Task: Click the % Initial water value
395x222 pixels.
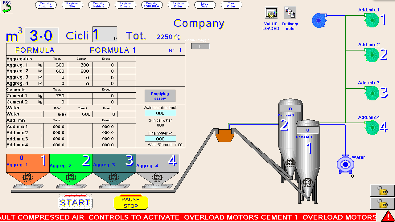Action: pyautogui.click(x=160, y=125)
